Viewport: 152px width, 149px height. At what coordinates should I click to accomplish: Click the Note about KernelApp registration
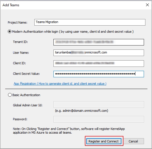coord(69,131)
